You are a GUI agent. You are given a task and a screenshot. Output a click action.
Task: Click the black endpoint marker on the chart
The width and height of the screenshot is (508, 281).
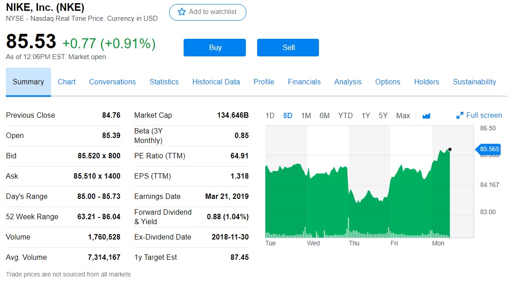449,149
